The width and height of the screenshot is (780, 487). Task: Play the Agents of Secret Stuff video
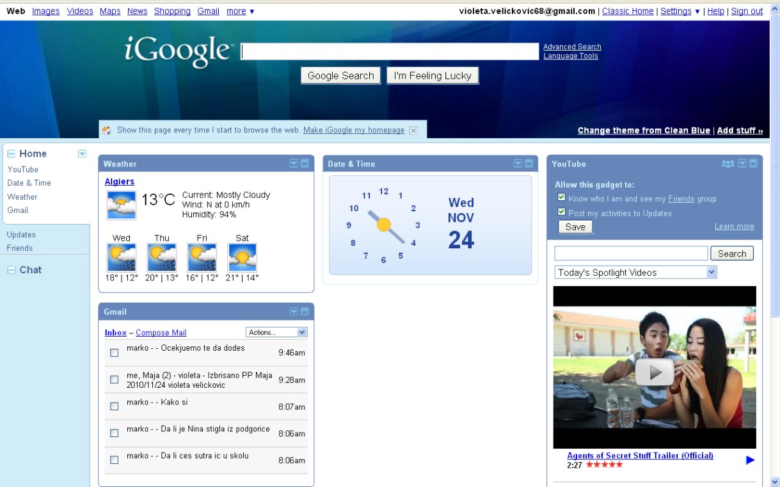(654, 372)
